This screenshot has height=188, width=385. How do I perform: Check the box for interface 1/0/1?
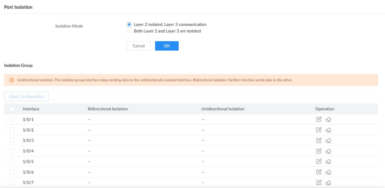(x=12, y=119)
